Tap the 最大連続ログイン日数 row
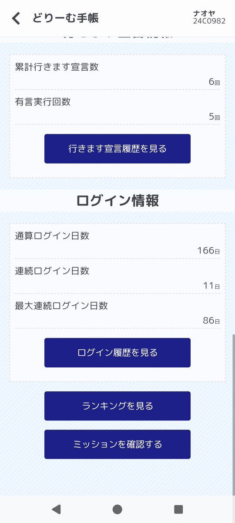The image size is (235, 523). (x=117, y=312)
